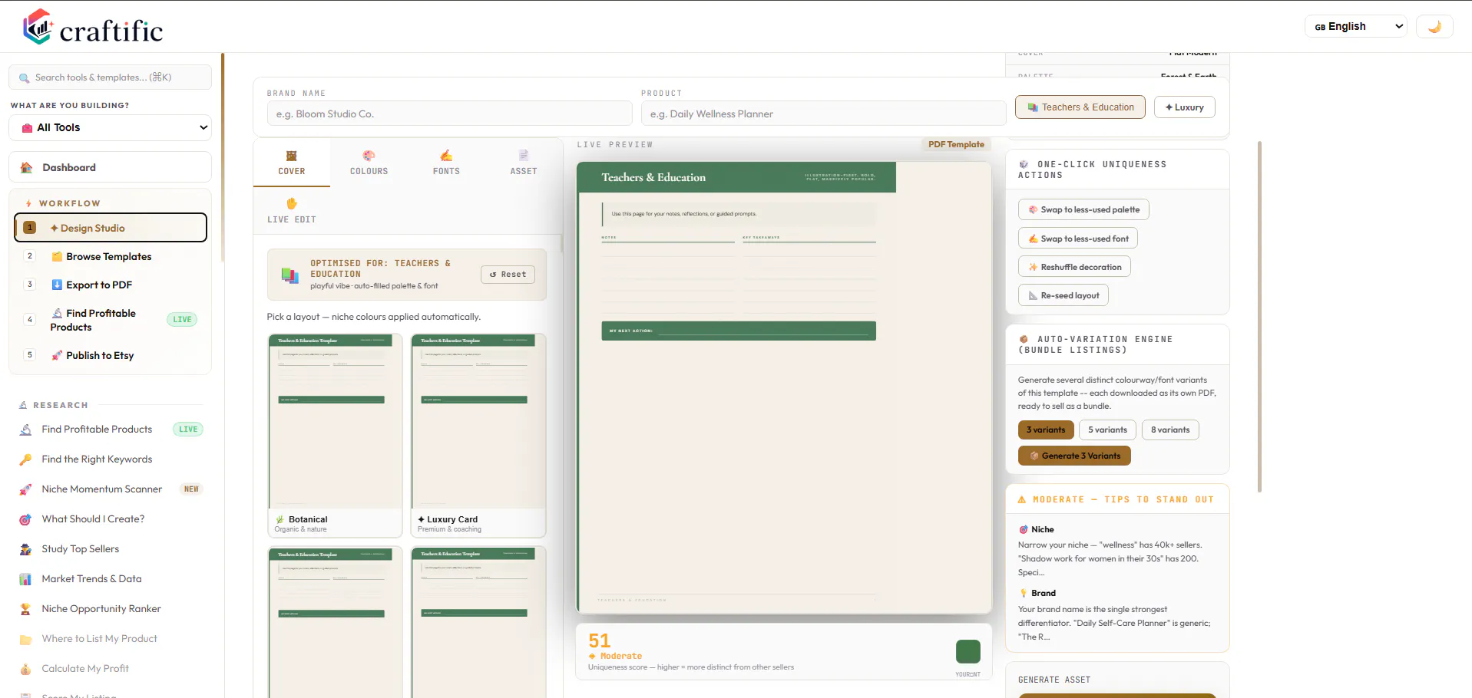This screenshot has width=1472, height=698.
Task: Open Browse Templates workflow step
Action: [x=111, y=256]
